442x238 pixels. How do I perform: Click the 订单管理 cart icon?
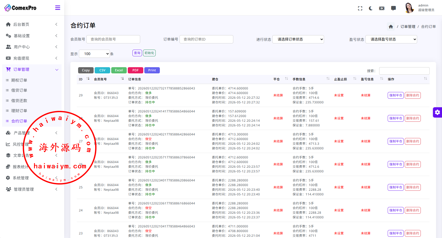click(x=8, y=69)
